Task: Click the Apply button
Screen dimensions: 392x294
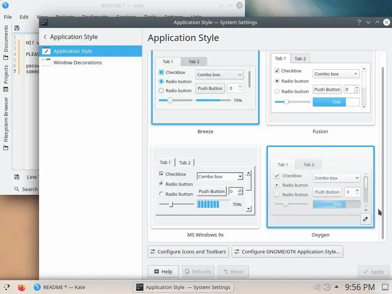Action: (x=374, y=271)
